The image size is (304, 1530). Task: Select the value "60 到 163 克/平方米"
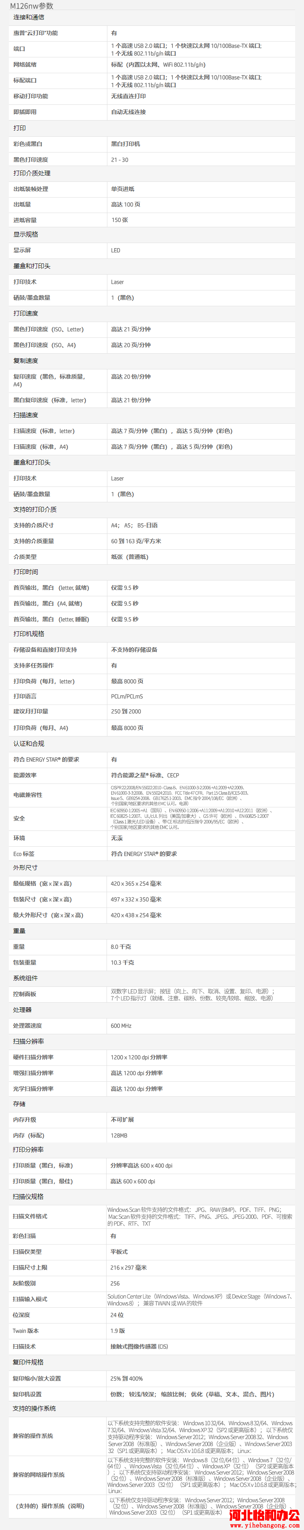click(136, 541)
